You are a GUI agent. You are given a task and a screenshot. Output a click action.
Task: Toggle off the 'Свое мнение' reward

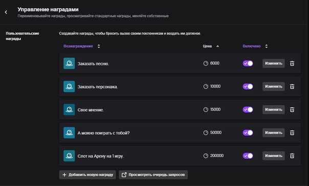[248, 110]
